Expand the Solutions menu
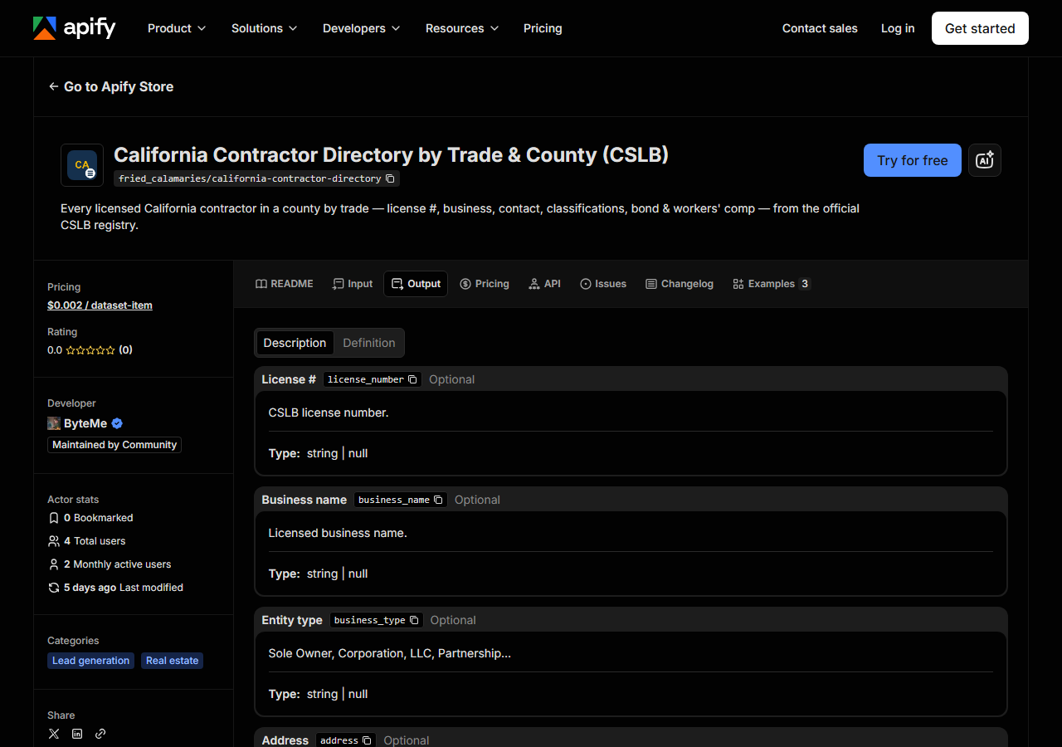 (264, 28)
